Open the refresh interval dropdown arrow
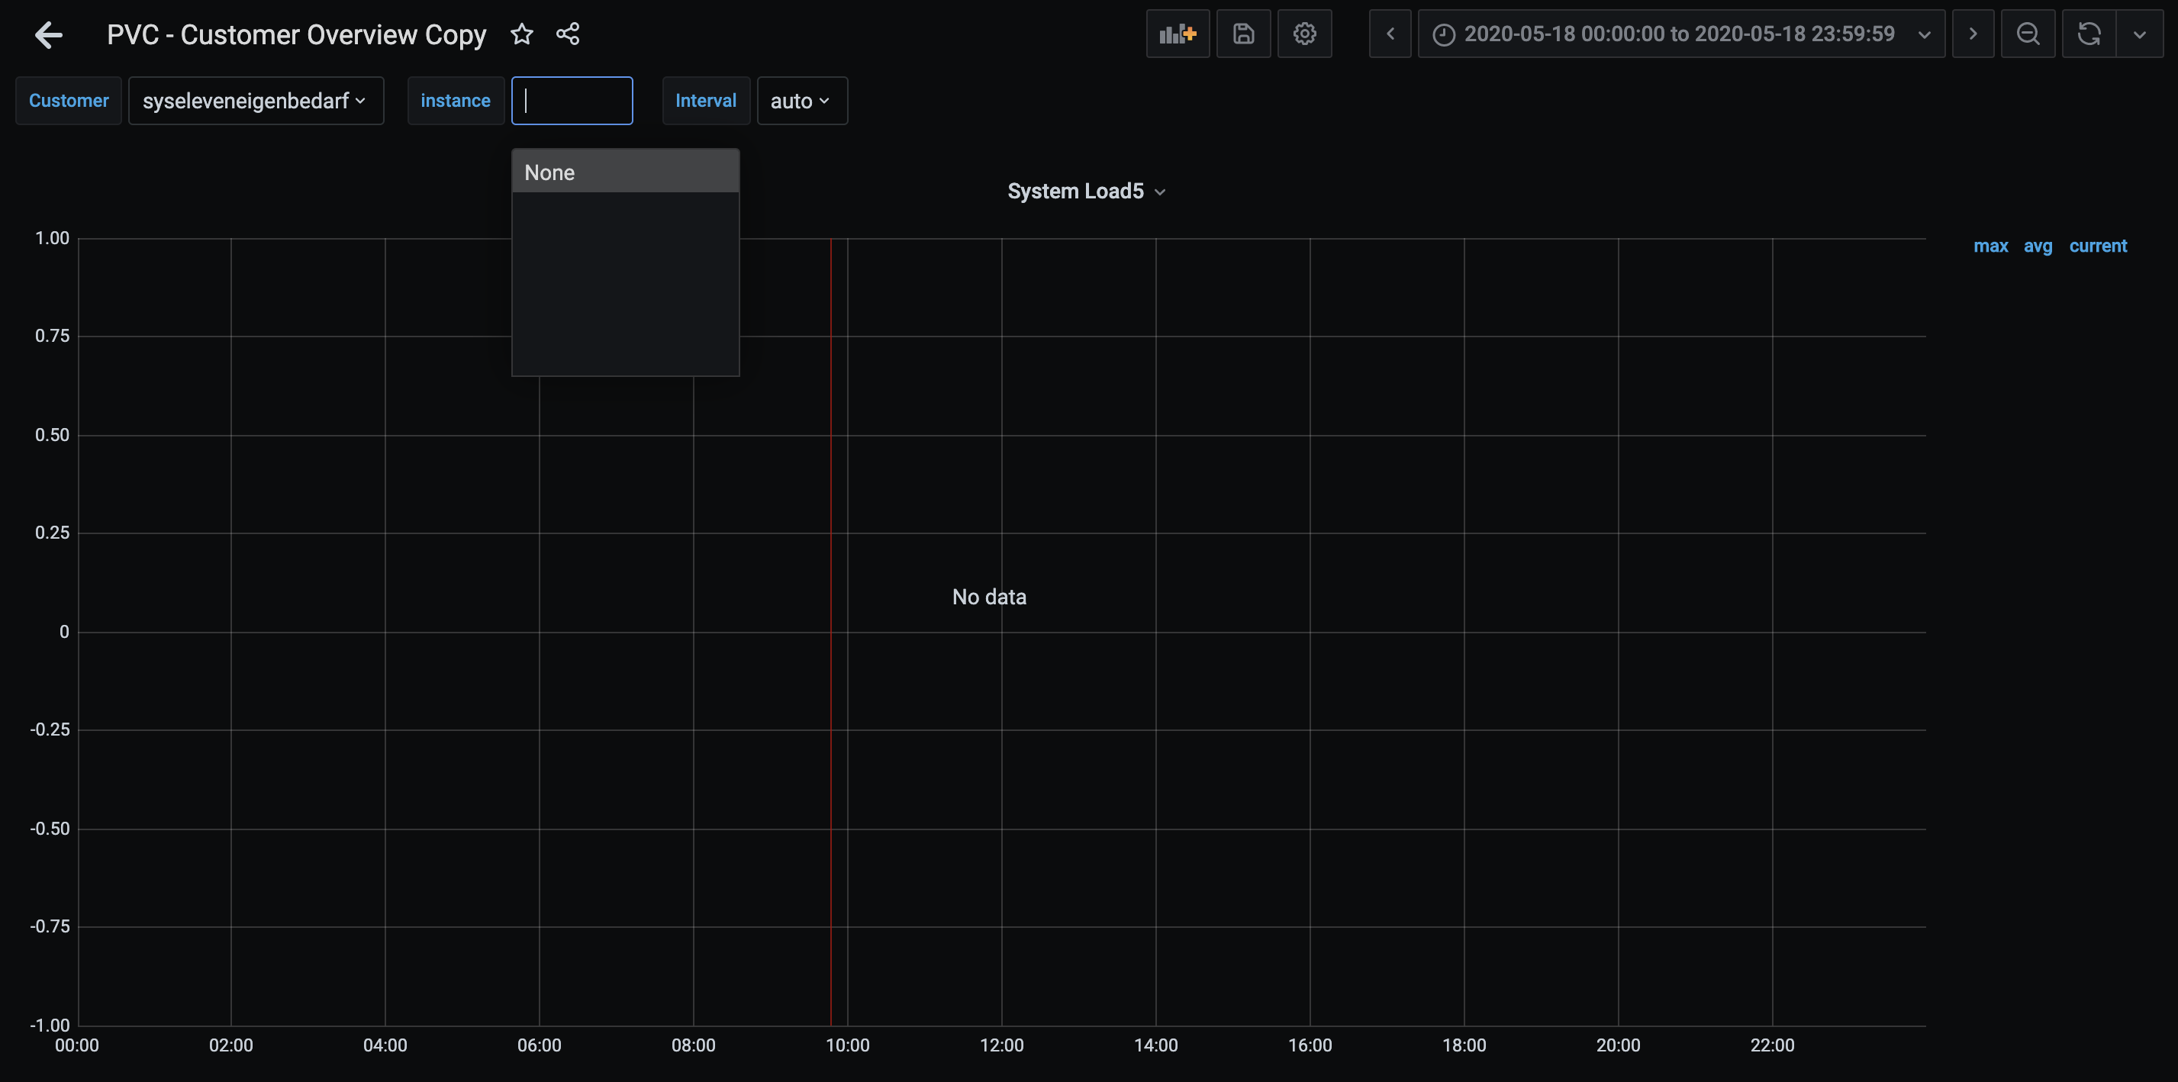The image size is (2178, 1082). 2139,34
